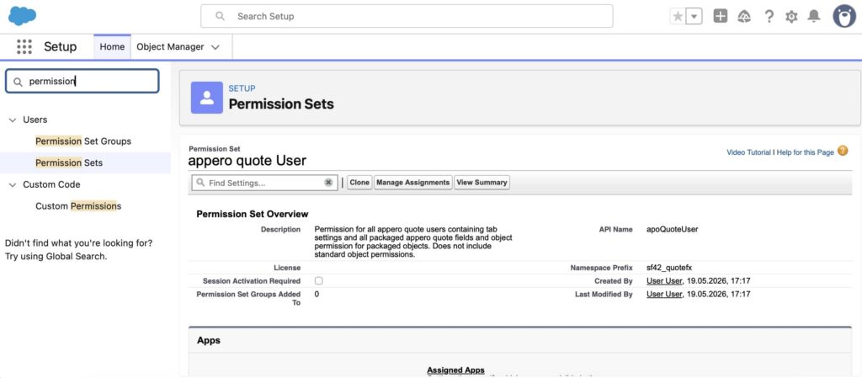This screenshot has height=378, width=862.
Task: Collapse the Users section chevron
Action: click(x=12, y=120)
